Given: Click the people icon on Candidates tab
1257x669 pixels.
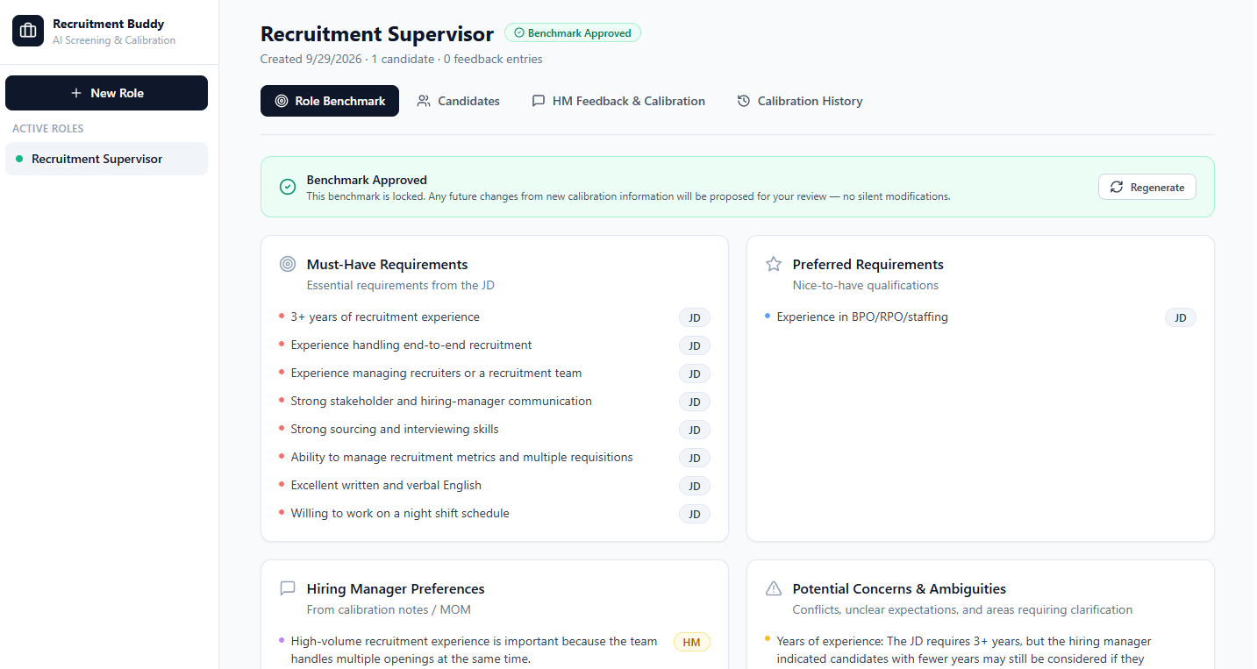Looking at the screenshot, I should 424,101.
